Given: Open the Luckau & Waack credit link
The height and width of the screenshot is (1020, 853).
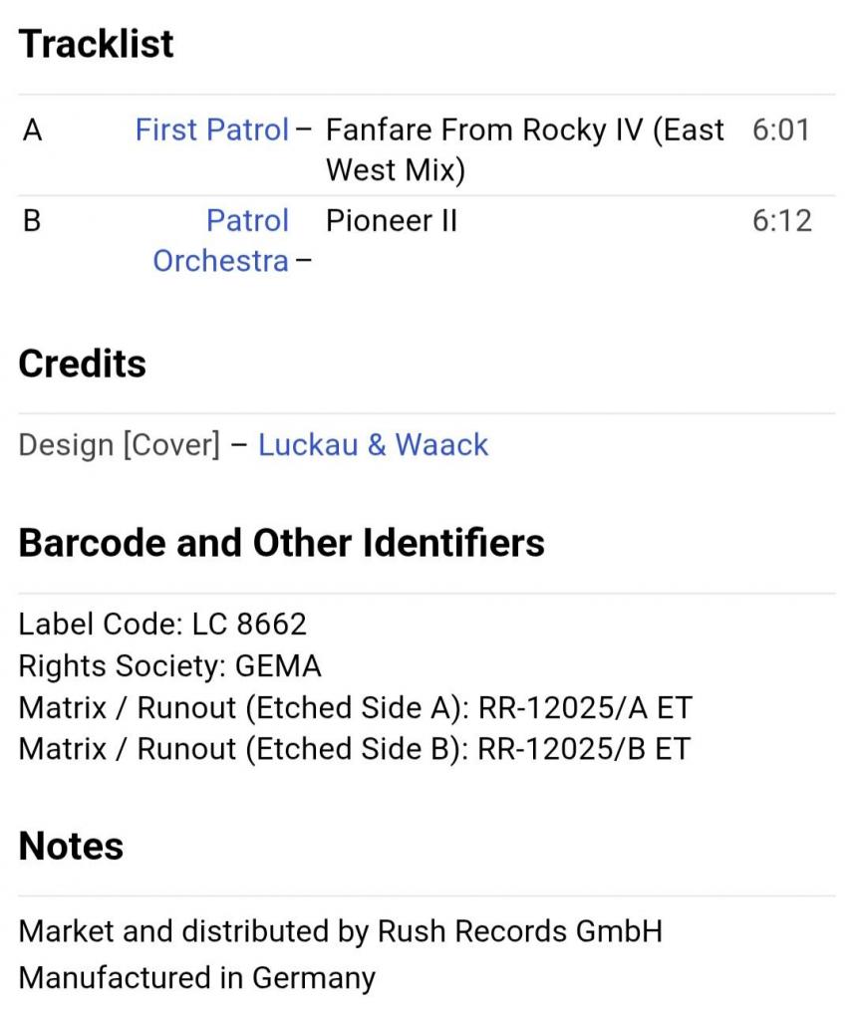Looking at the screenshot, I should click(373, 445).
